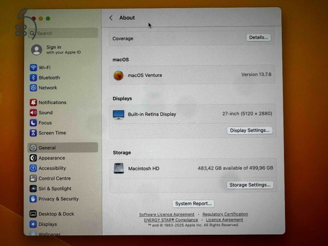The width and height of the screenshot is (328, 246).
Task: Select the Bluetooth label in sidebar
Action: point(49,77)
